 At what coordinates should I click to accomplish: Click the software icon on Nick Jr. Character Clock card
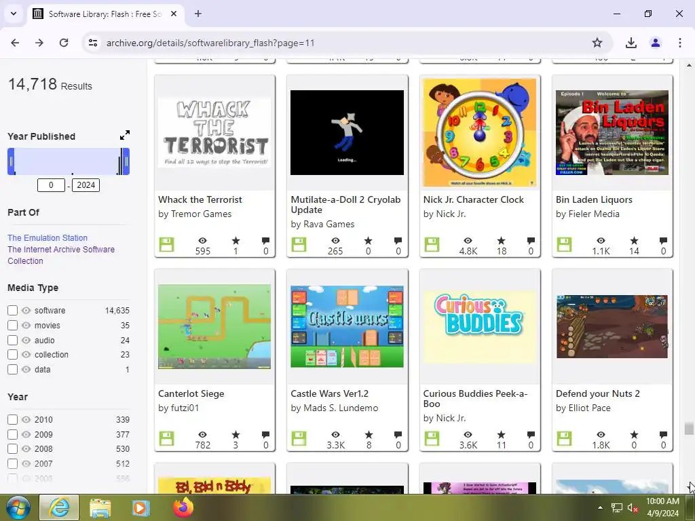(x=432, y=244)
